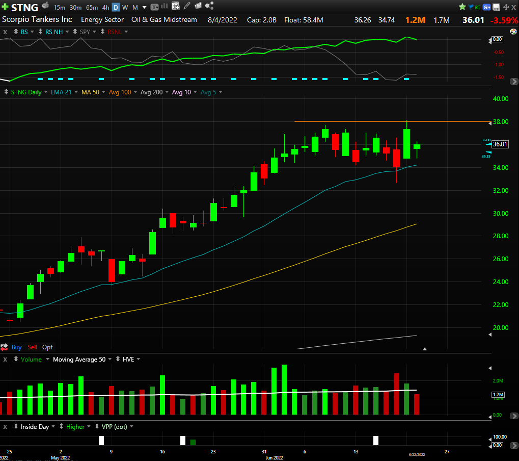Open the notes folder icon
Viewport: 519px width, 461px height.
click(x=198, y=6)
